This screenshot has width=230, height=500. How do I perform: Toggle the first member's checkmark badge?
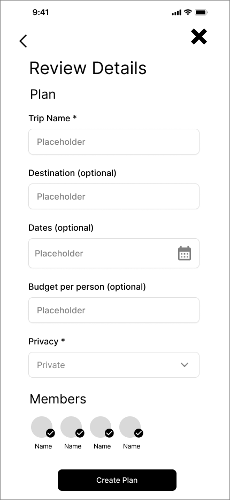click(x=50, y=433)
